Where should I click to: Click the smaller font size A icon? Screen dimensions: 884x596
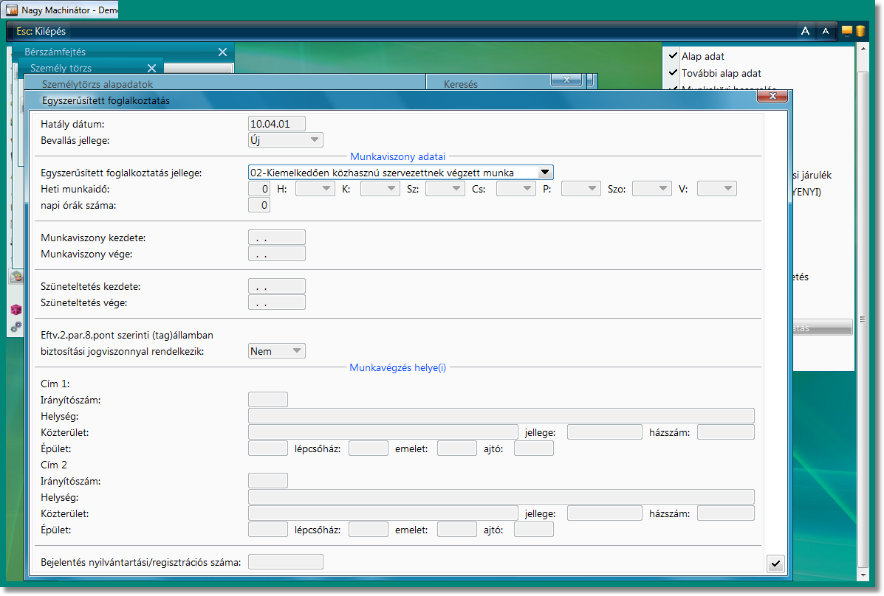pyautogui.click(x=826, y=31)
